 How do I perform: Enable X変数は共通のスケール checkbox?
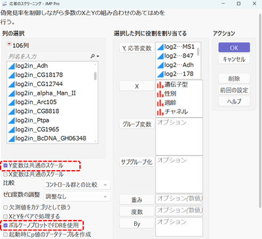pos(5,175)
